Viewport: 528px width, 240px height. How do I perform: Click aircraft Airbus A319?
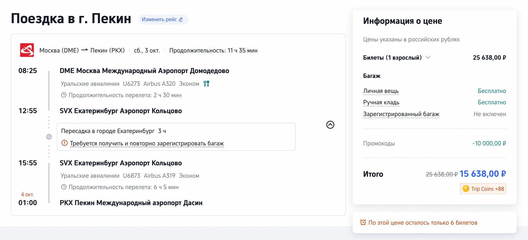[x=160, y=176]
